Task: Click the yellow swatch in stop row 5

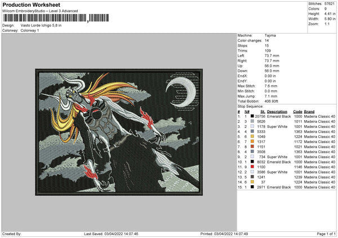Action: click(252, 136)
